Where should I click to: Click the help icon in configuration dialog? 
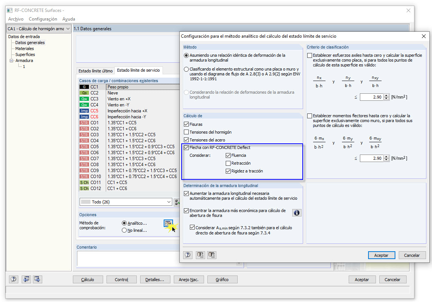point(188,255)
